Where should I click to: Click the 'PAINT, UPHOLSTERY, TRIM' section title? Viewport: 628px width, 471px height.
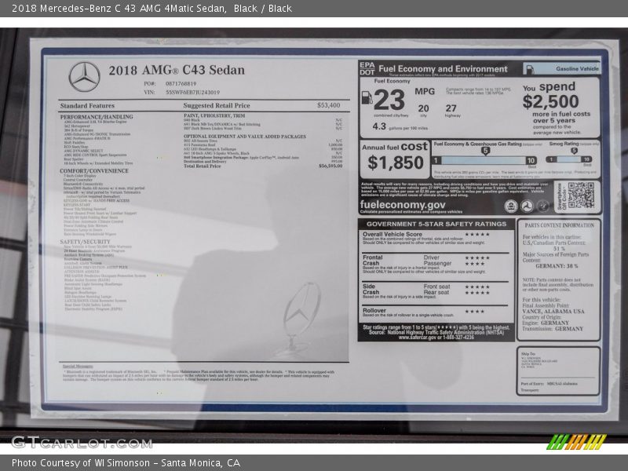tap(214, 115)
